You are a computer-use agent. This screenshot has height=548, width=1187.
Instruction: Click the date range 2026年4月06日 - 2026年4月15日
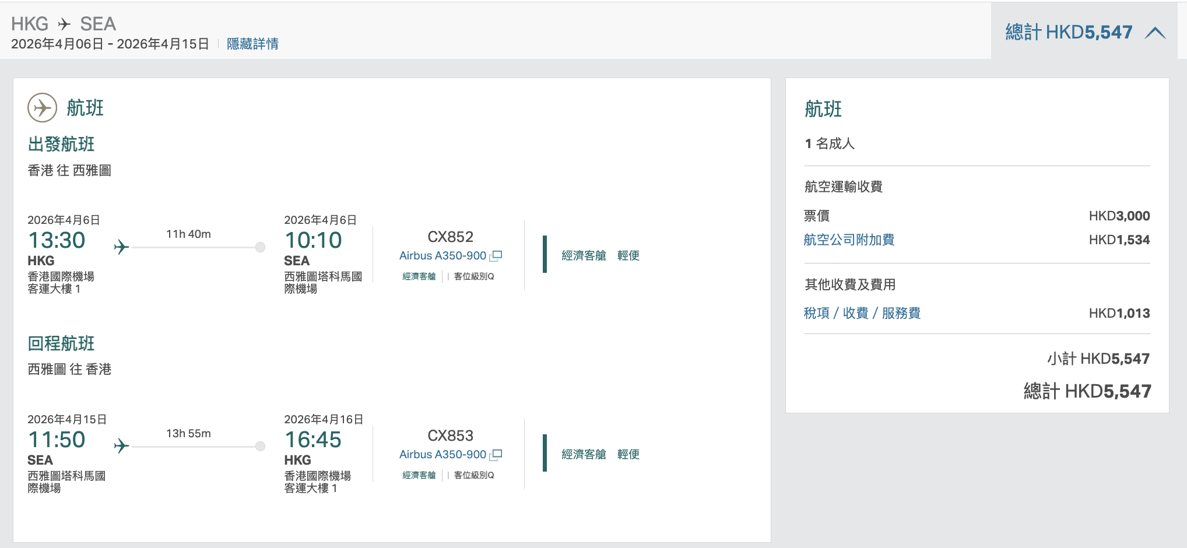click(110, 44)
